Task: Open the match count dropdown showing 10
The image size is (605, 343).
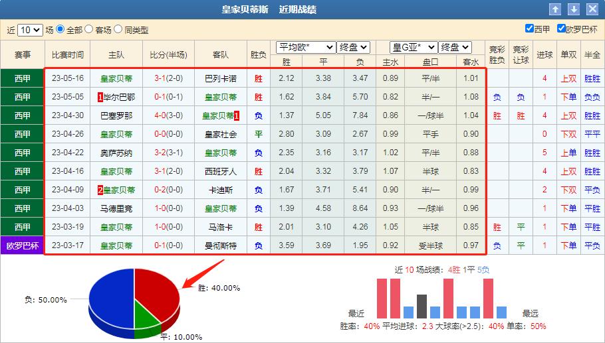Action: pyautogui.click(x=30, y=30)
